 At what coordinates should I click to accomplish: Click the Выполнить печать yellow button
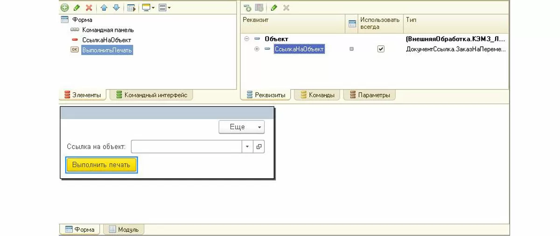click(x=102, y=165)
